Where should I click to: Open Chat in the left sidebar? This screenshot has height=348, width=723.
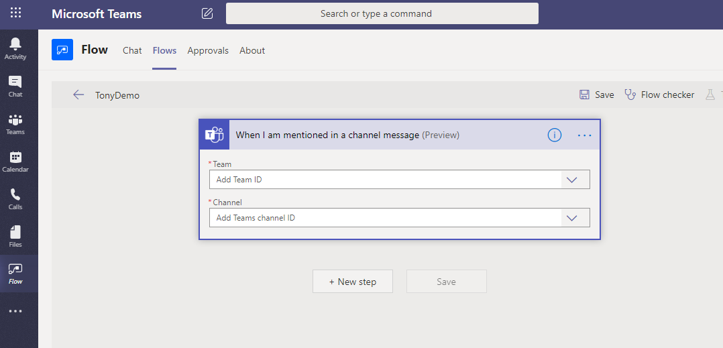tap(15, 86)
